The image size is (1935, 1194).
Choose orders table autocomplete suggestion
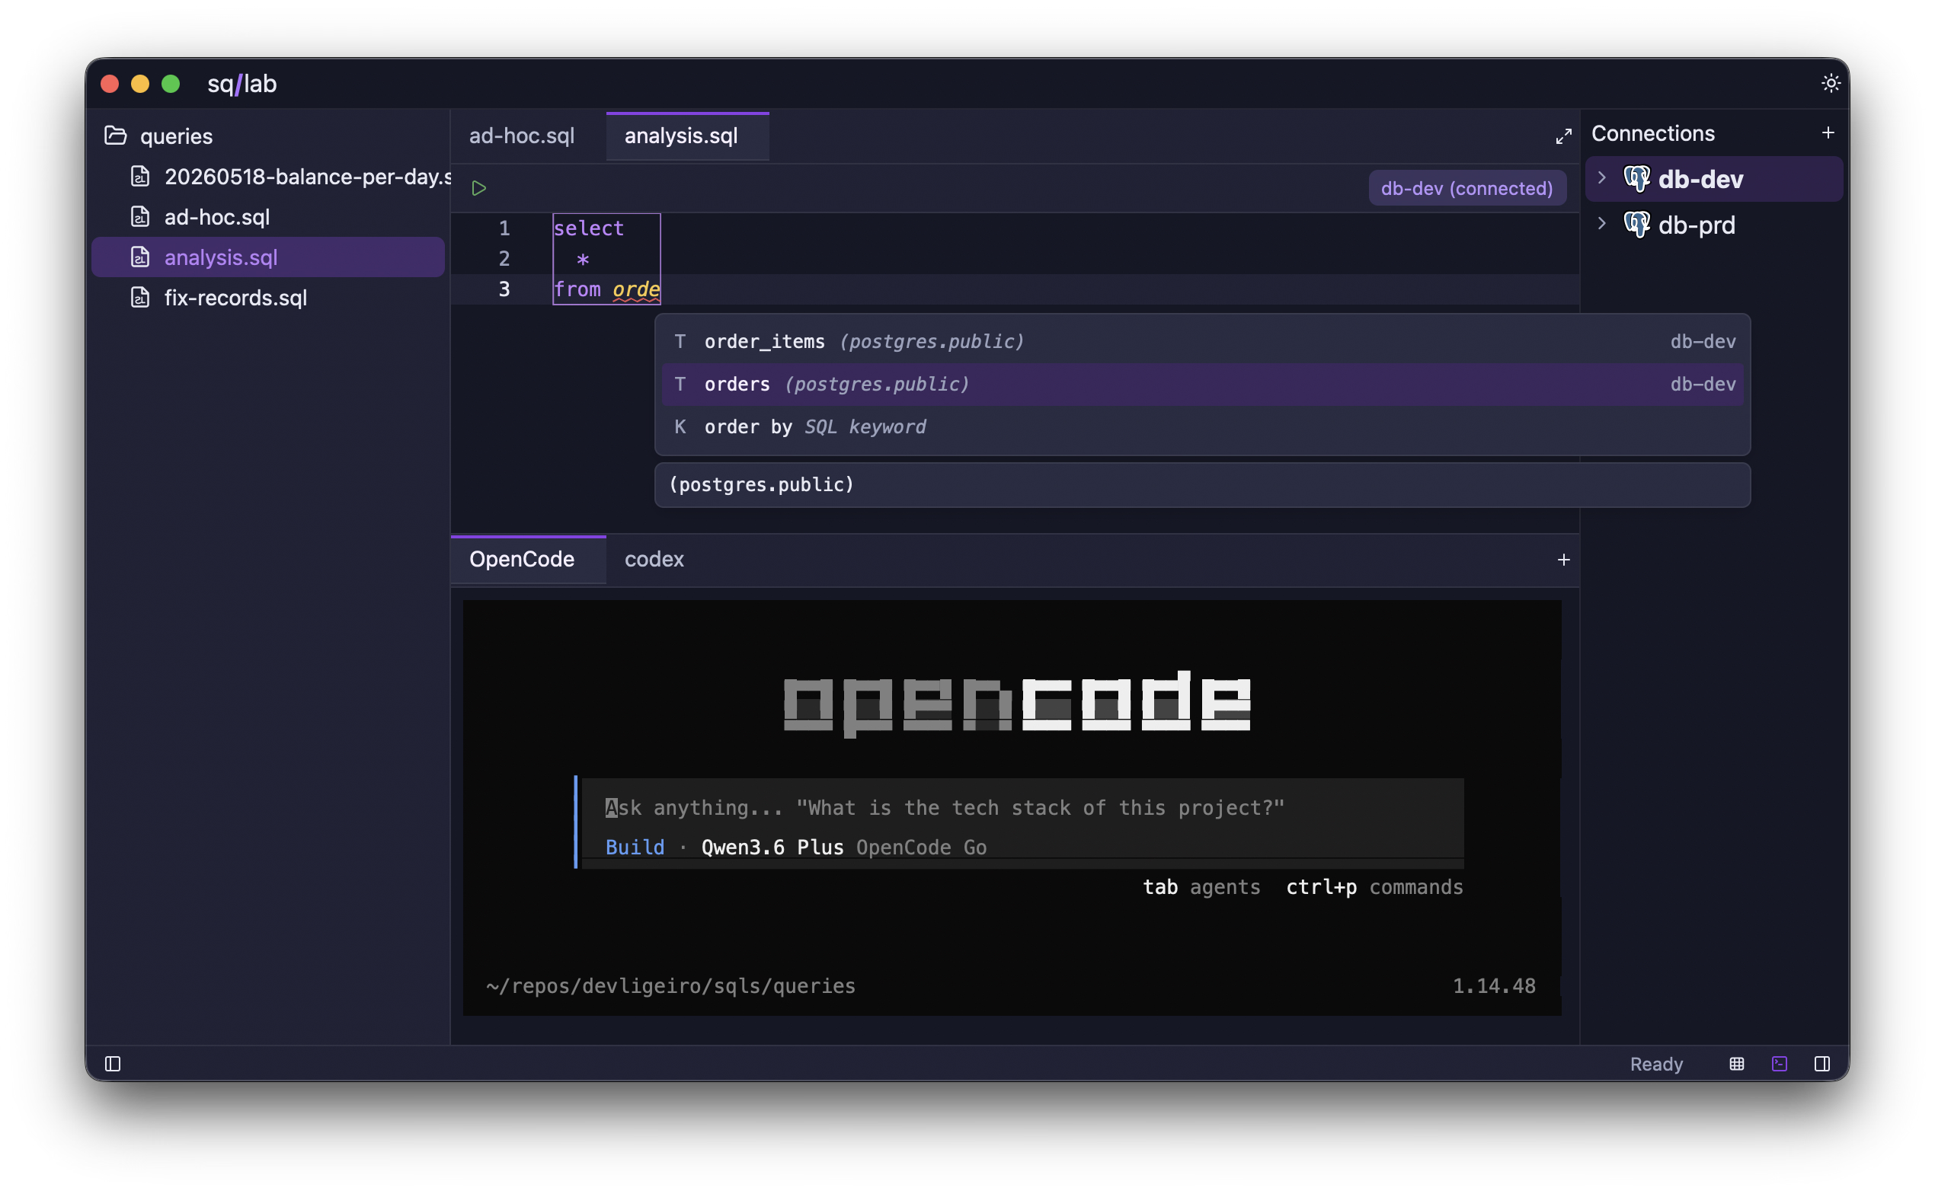click(x=1202, y=384)
